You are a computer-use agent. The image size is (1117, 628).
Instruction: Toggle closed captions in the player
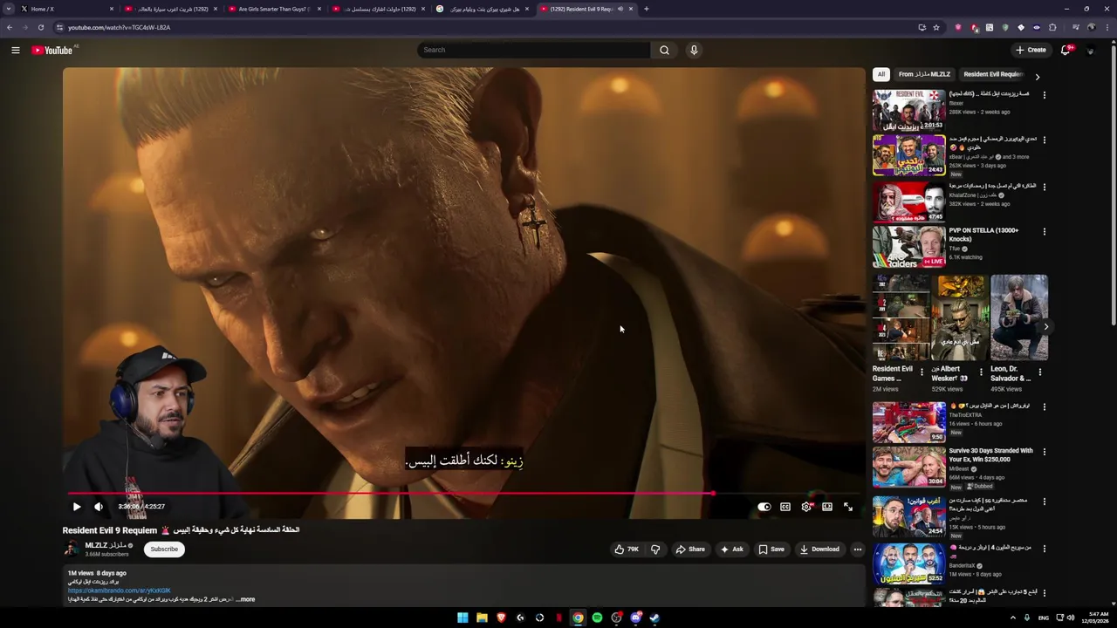pos(785,507)
